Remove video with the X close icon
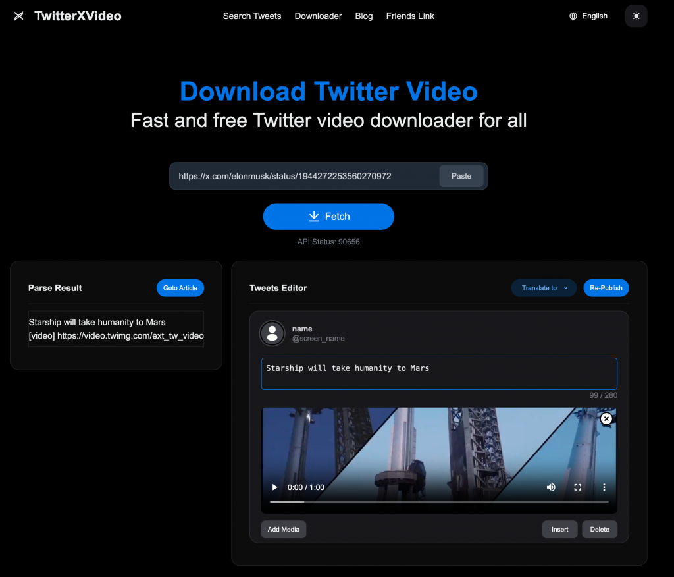Screen dimensions: 674x577 coord(606,419)
